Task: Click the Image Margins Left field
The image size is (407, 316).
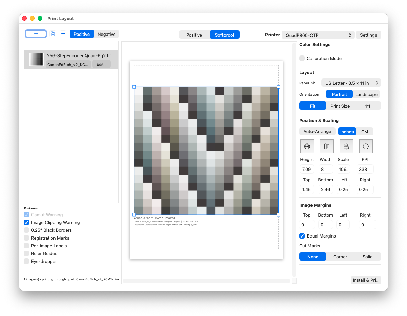Action: click(x=344, y=225)
